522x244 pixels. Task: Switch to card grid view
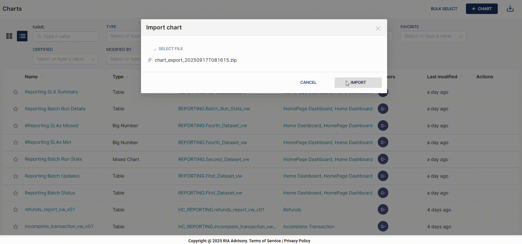[x=9, y=36]
